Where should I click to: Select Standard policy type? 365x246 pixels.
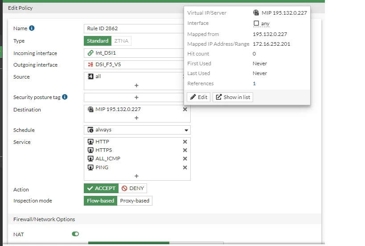point(98,41)
